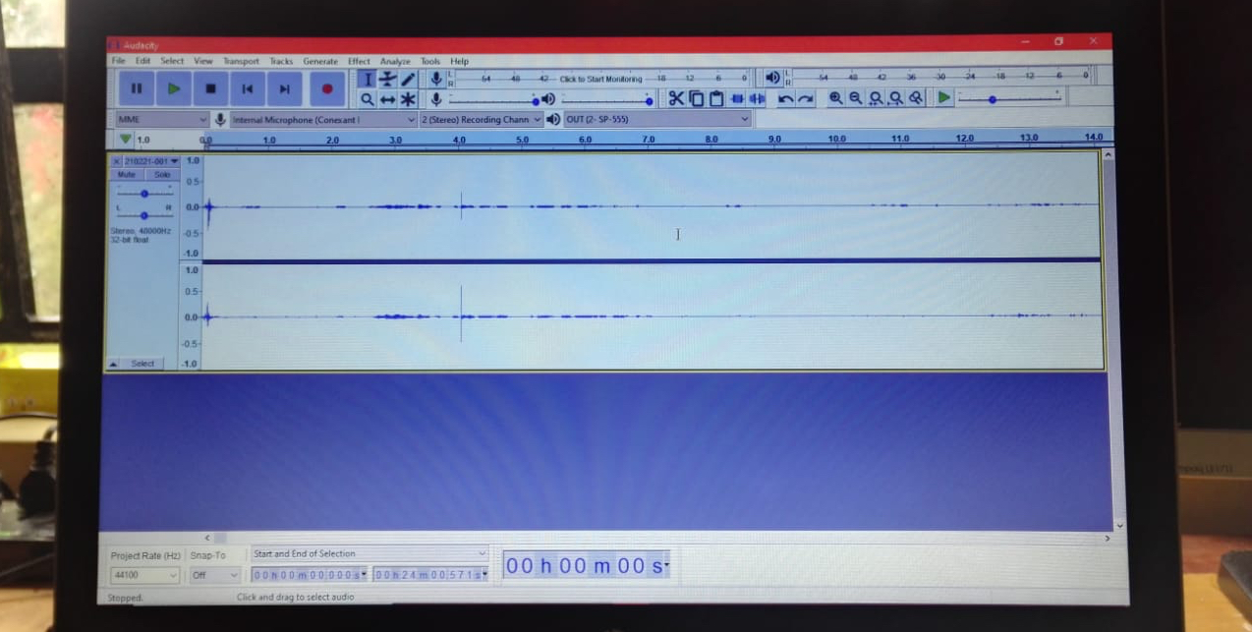
Task: Click the selection end time field
Action: [430, 574]
